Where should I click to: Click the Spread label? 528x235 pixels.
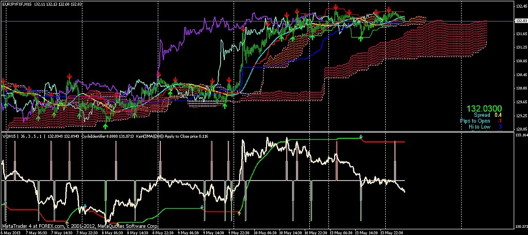(482, 115)
